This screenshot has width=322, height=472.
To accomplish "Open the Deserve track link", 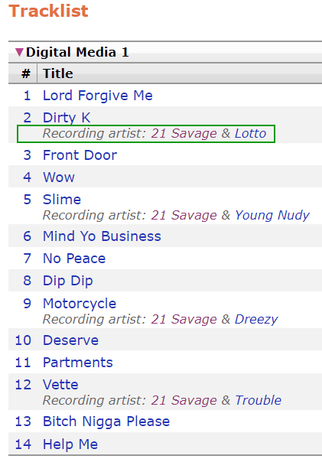I will tap(70, 340).
